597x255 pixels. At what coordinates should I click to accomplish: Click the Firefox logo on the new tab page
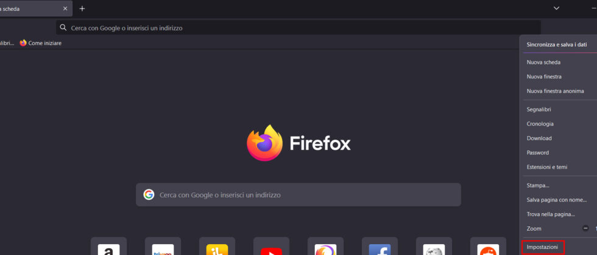[264, 143]
